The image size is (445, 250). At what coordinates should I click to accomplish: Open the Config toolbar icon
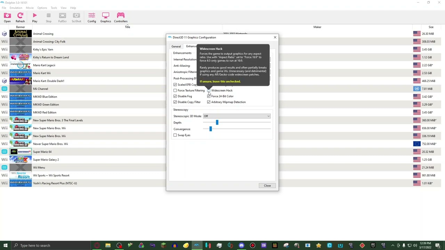tap(92, 17)
